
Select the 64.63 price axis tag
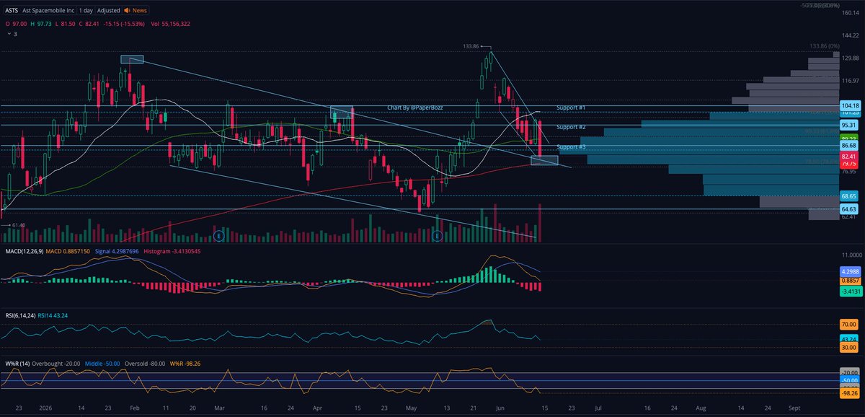[x=848, y=209]
